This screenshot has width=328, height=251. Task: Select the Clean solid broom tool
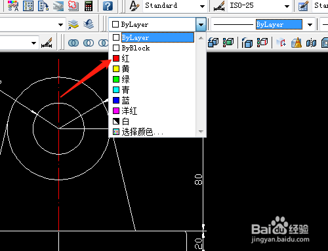297,43
